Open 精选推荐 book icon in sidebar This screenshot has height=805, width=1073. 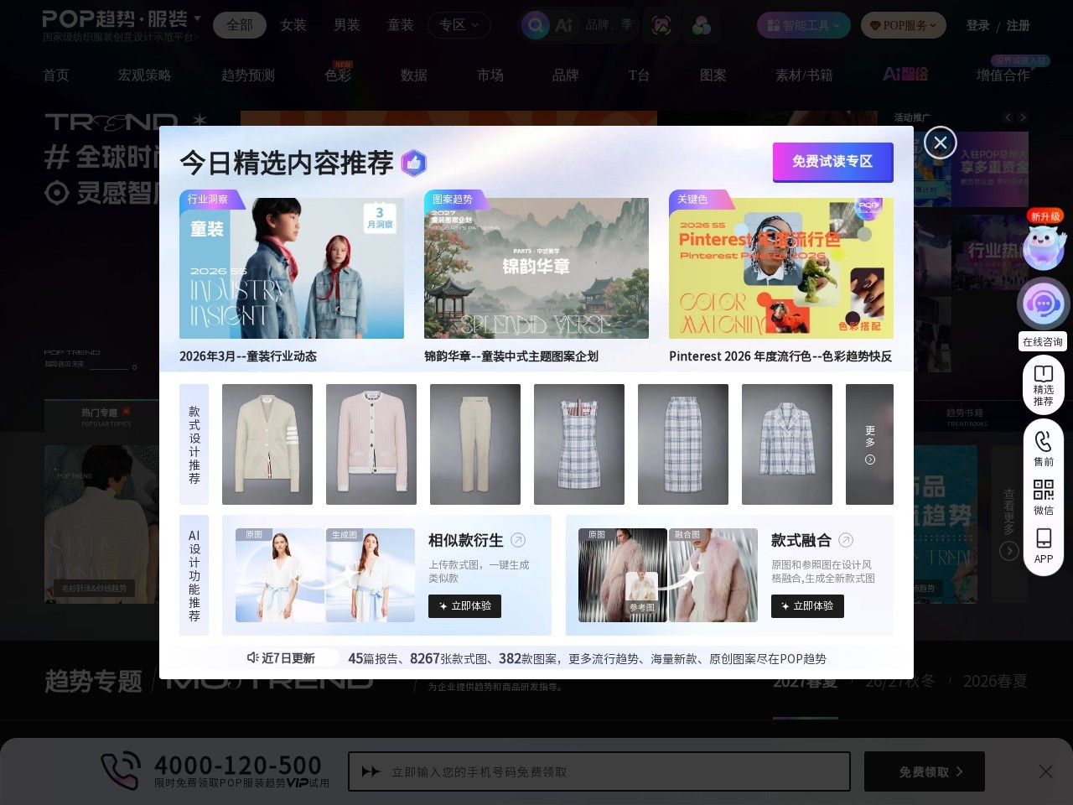(1044, 375)
